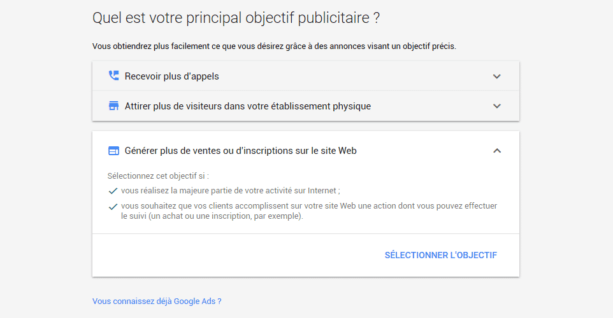Choose SÉLECTIONNER L'OBJECTIF
The width and height of the screenshot is (613, 318).
440,255
